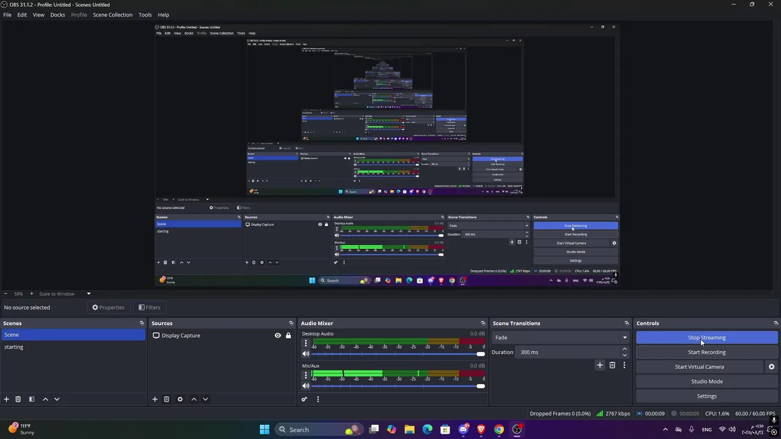The width and height of the screenshot is (781, 439).
Task: Adjust Mic/Aux volume slider
Action: coord(398,386)
